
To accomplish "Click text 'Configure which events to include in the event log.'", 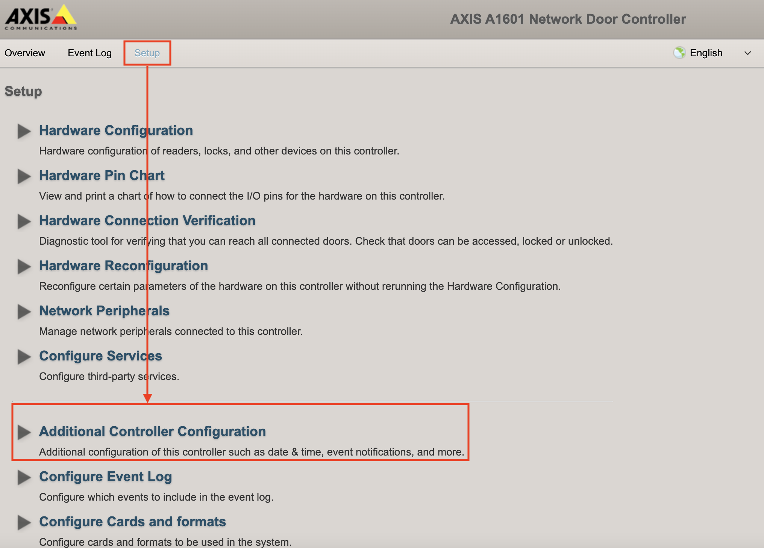I will click(156, 497).
